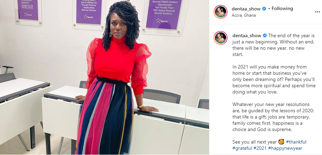
Task: Click the verified badge next to the header username
Action: tap(264, 9)
